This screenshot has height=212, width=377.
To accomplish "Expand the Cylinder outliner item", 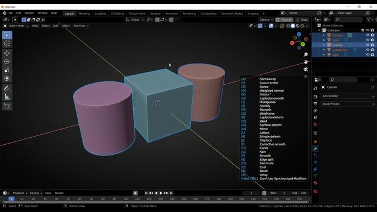I will coord(324,45).
